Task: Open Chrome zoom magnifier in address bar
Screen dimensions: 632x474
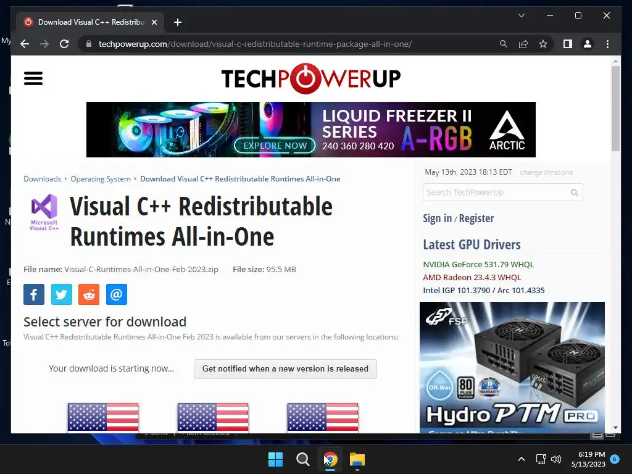Action: click(504, 44)
